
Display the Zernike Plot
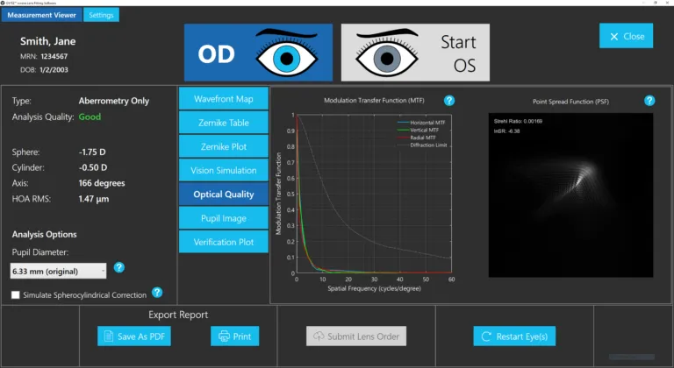(223, 145)
